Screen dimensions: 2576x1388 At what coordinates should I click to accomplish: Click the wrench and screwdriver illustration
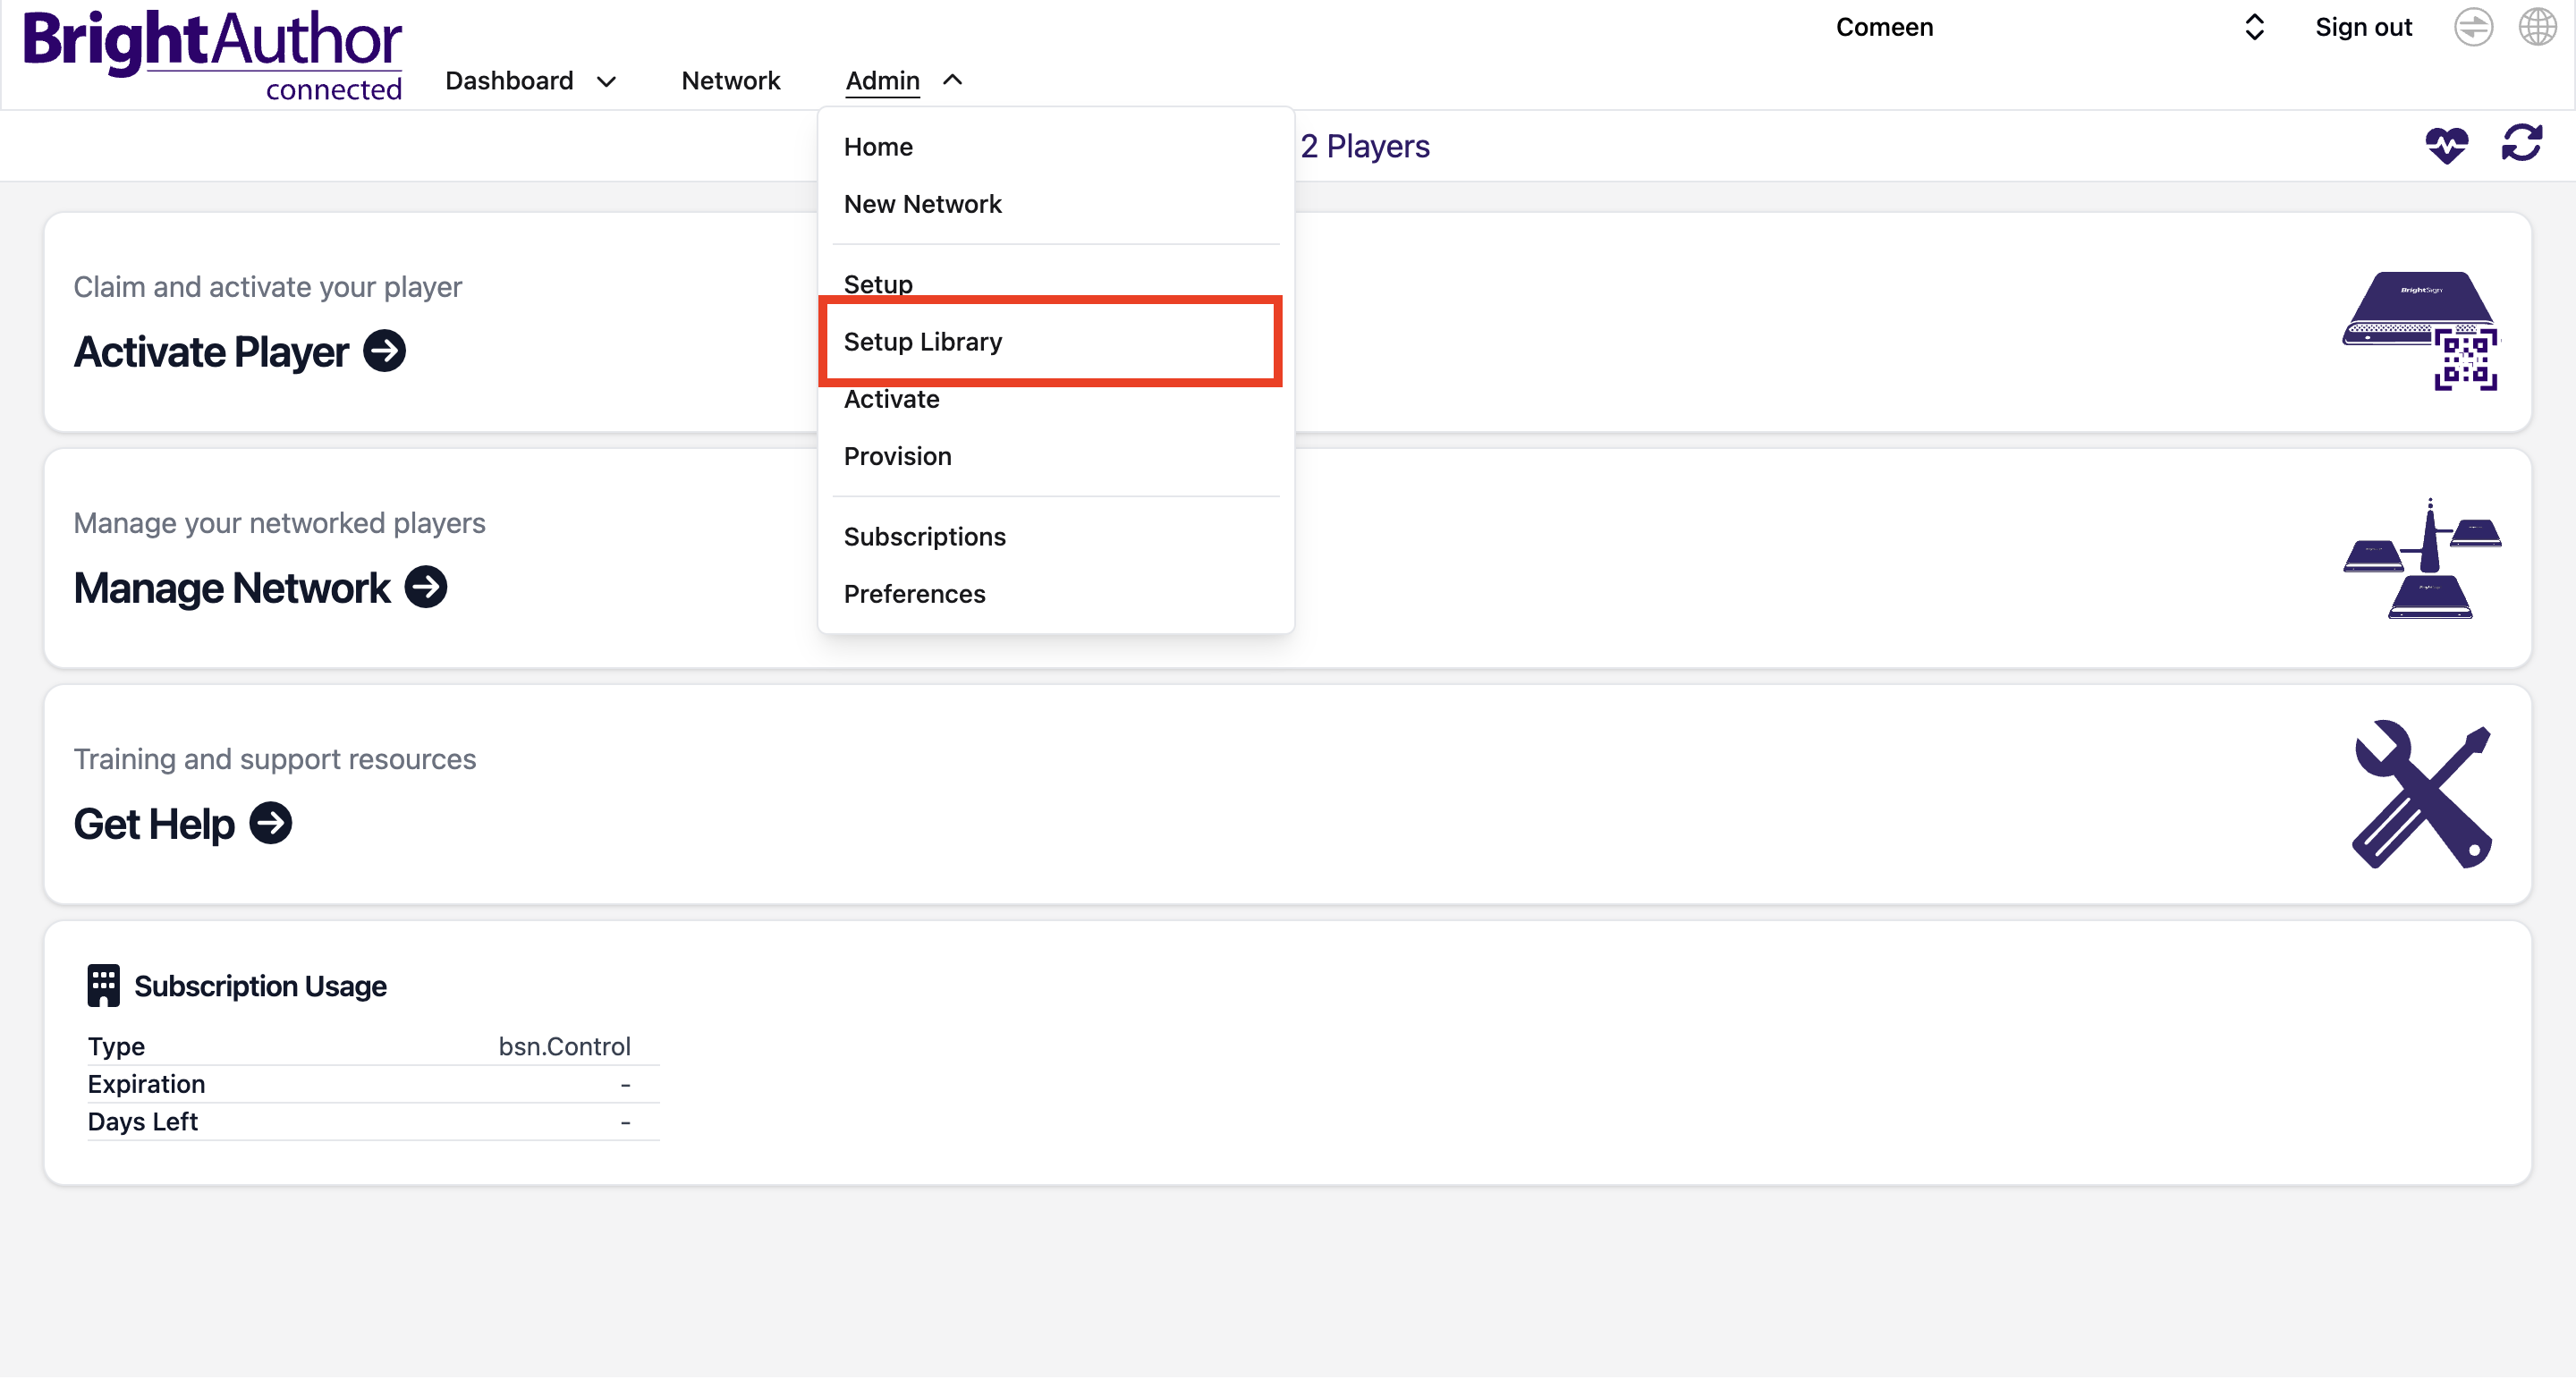[x=2422, y=795]
